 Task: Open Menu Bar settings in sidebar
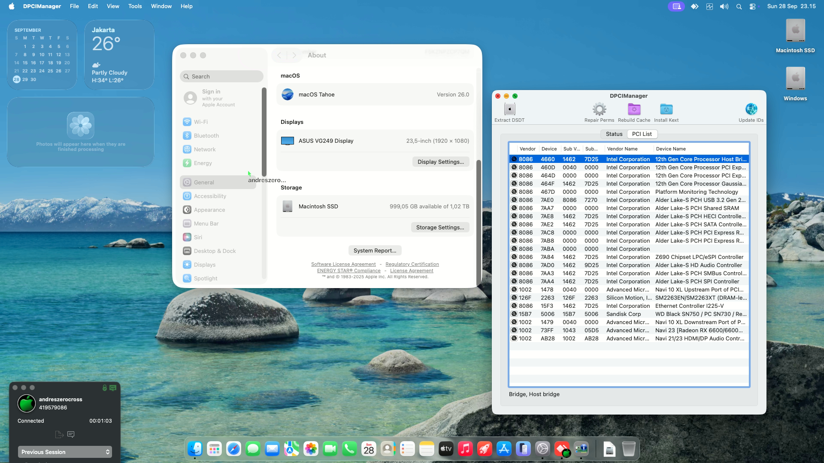219,224
